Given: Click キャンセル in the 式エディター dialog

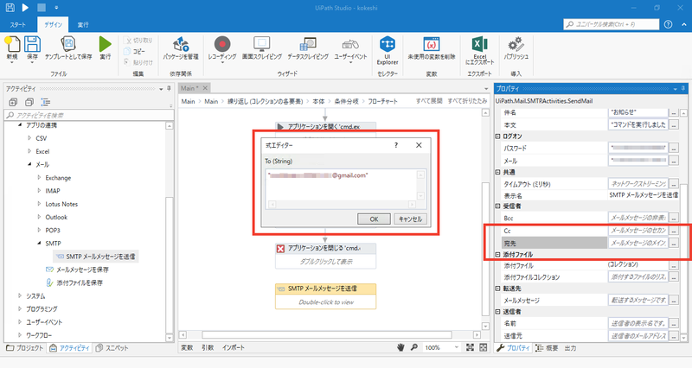Looking at the screenshot, I should (x=410, y=219).
